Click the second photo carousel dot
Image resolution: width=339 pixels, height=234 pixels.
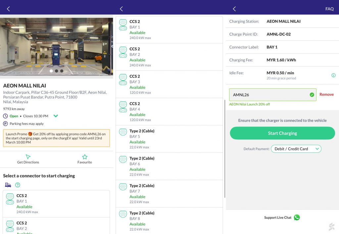pyautogui.click(x=56, y=71)
